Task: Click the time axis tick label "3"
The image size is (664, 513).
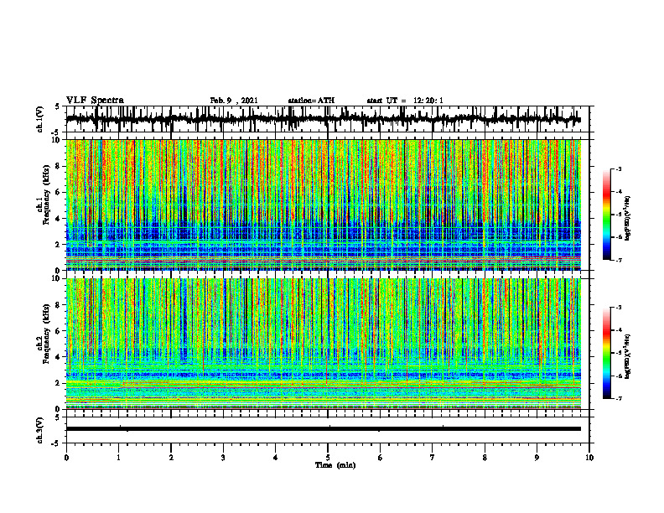Action: (223, 458)
